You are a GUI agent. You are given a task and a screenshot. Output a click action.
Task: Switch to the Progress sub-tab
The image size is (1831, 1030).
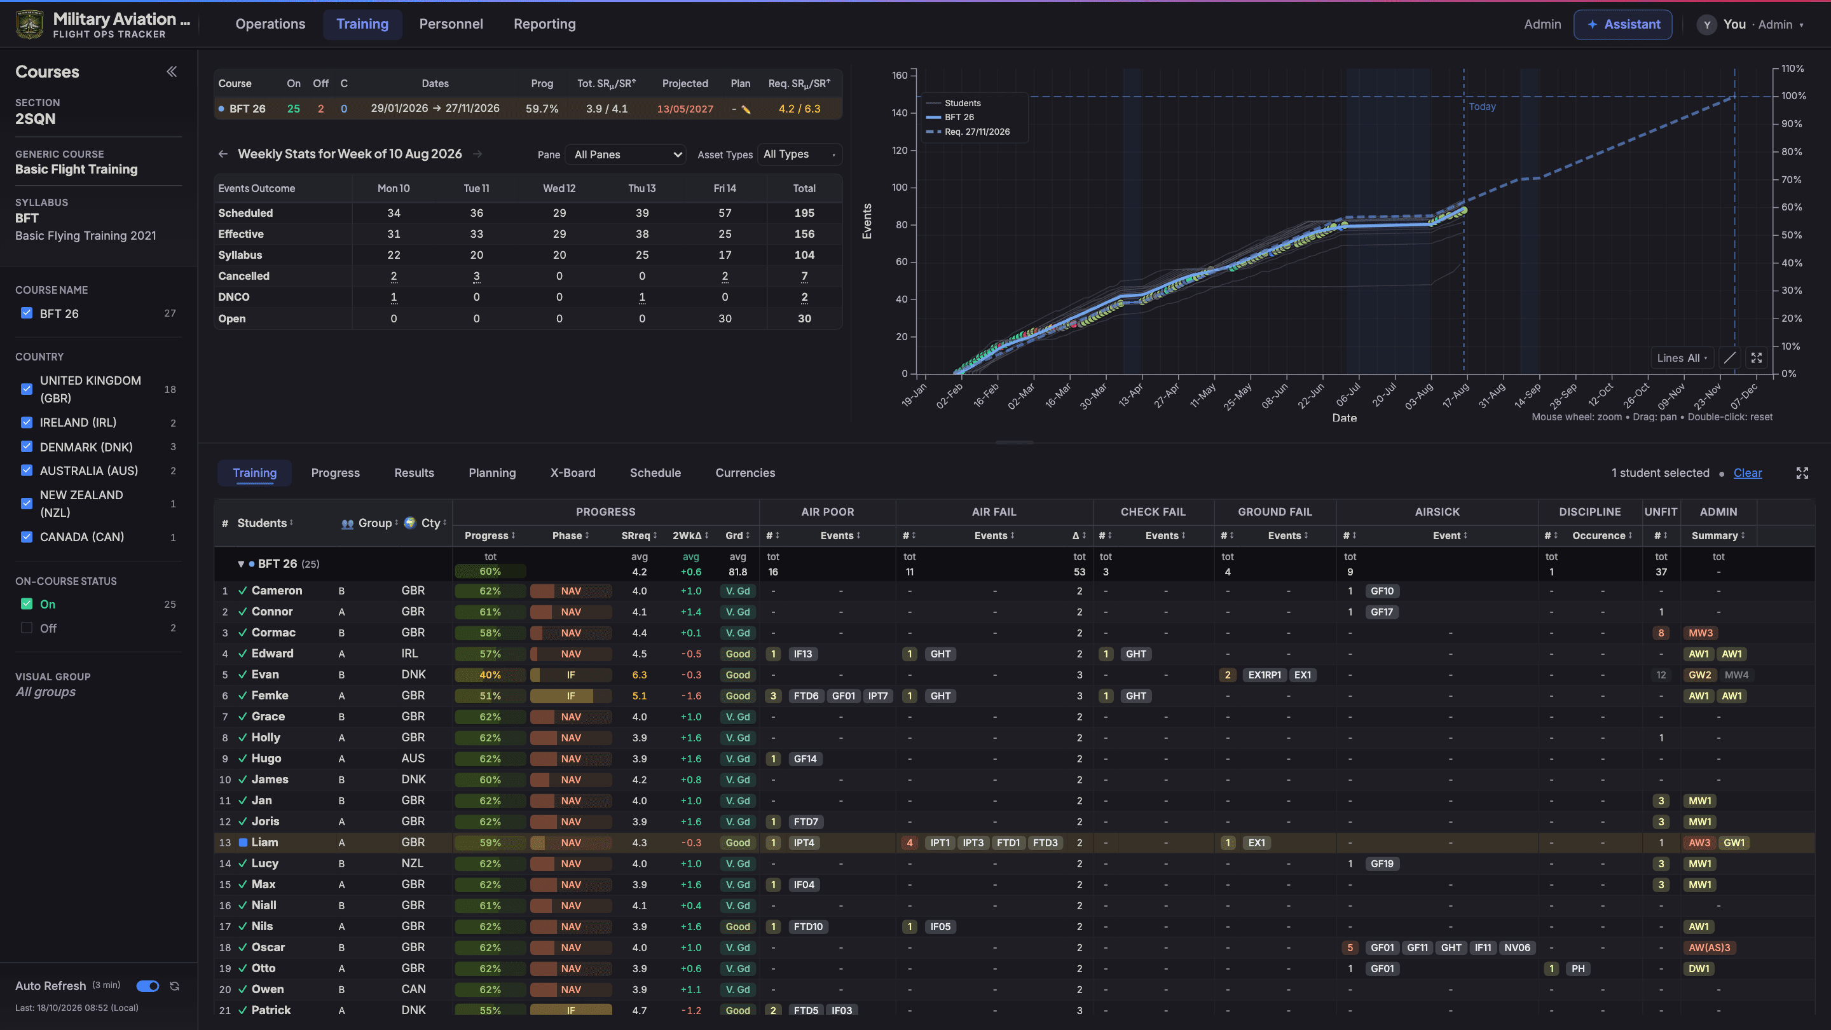click(x=336, y=474)
